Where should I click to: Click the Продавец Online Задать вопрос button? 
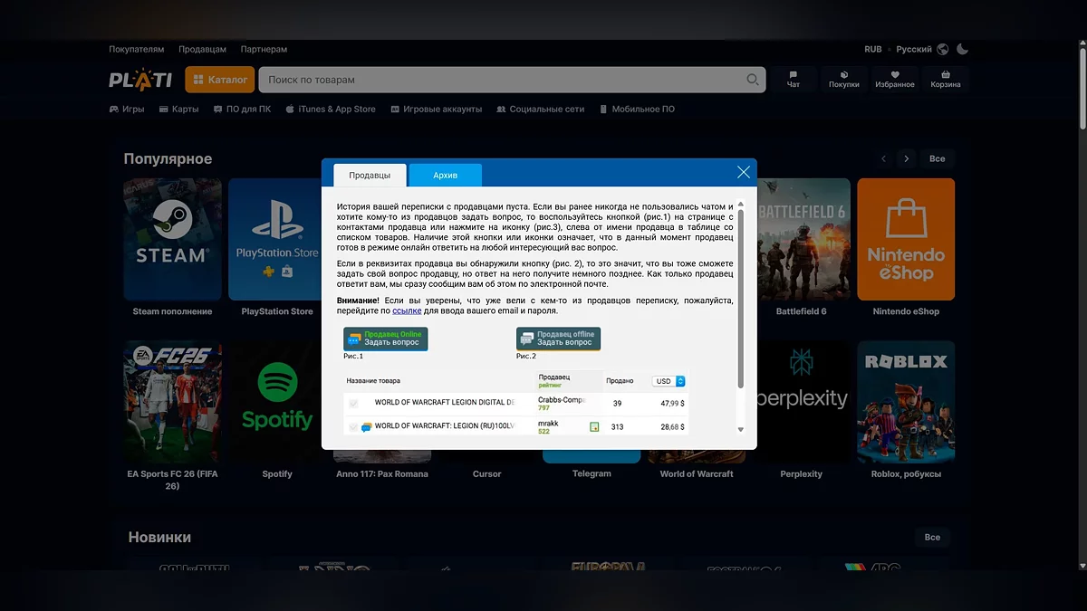386,339
